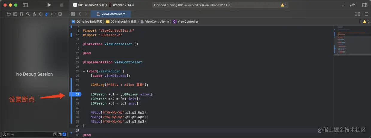Open the Source Control navigator
371x138 pixels.
[x=15, y=14]
